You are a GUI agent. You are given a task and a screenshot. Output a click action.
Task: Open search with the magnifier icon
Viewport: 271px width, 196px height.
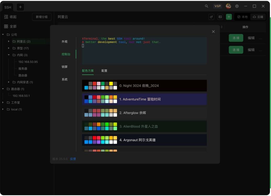click(x=206, y=6)
